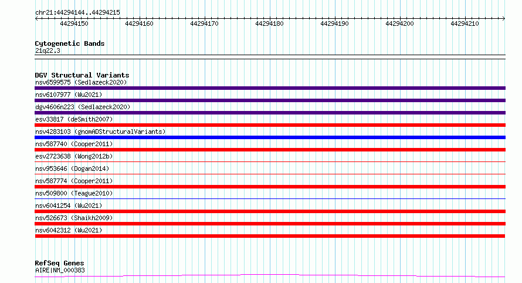Select variant nsv953646 (Dogan2014) label
This screenshot has width=522, height=283.
click(72, 169)
